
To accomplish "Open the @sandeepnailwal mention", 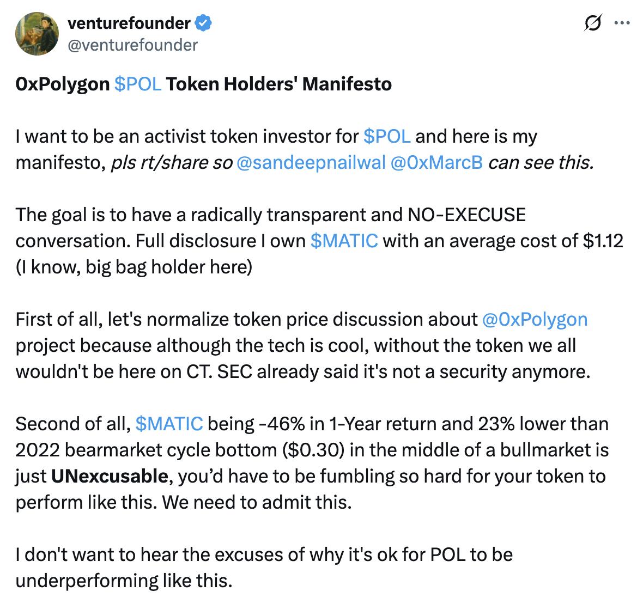I will [x=311, y=162].
